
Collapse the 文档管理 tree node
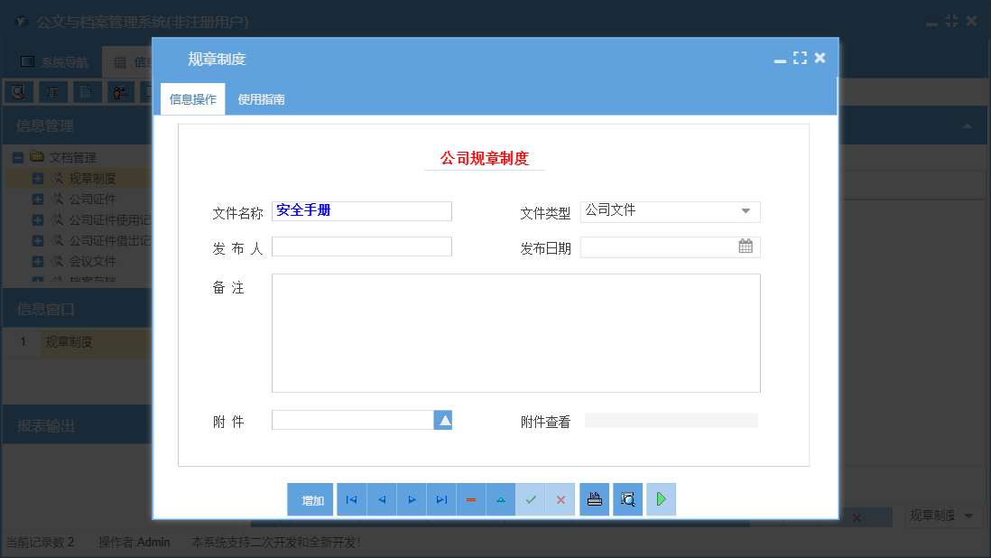click(18, 156)
